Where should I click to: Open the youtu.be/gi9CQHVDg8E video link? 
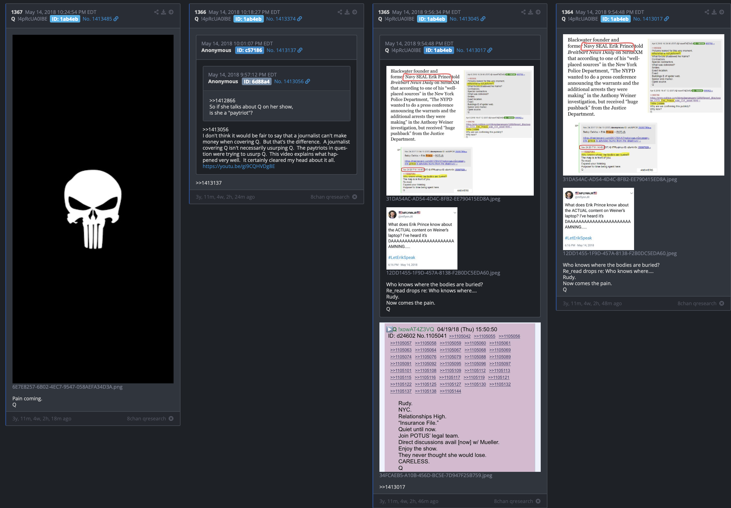(238, 166)
